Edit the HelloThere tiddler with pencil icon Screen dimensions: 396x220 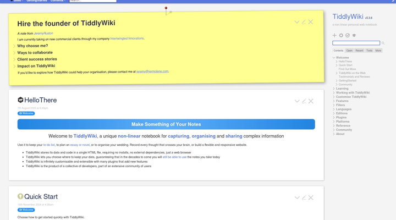click(x=304, y=101)
